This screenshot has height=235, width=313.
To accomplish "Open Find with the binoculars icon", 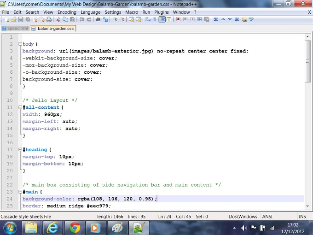I will tap(98, 19).
